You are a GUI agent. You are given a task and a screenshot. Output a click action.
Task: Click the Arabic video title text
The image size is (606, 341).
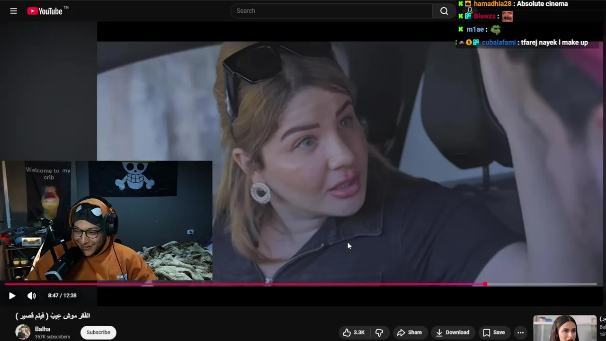coord(53,316)
